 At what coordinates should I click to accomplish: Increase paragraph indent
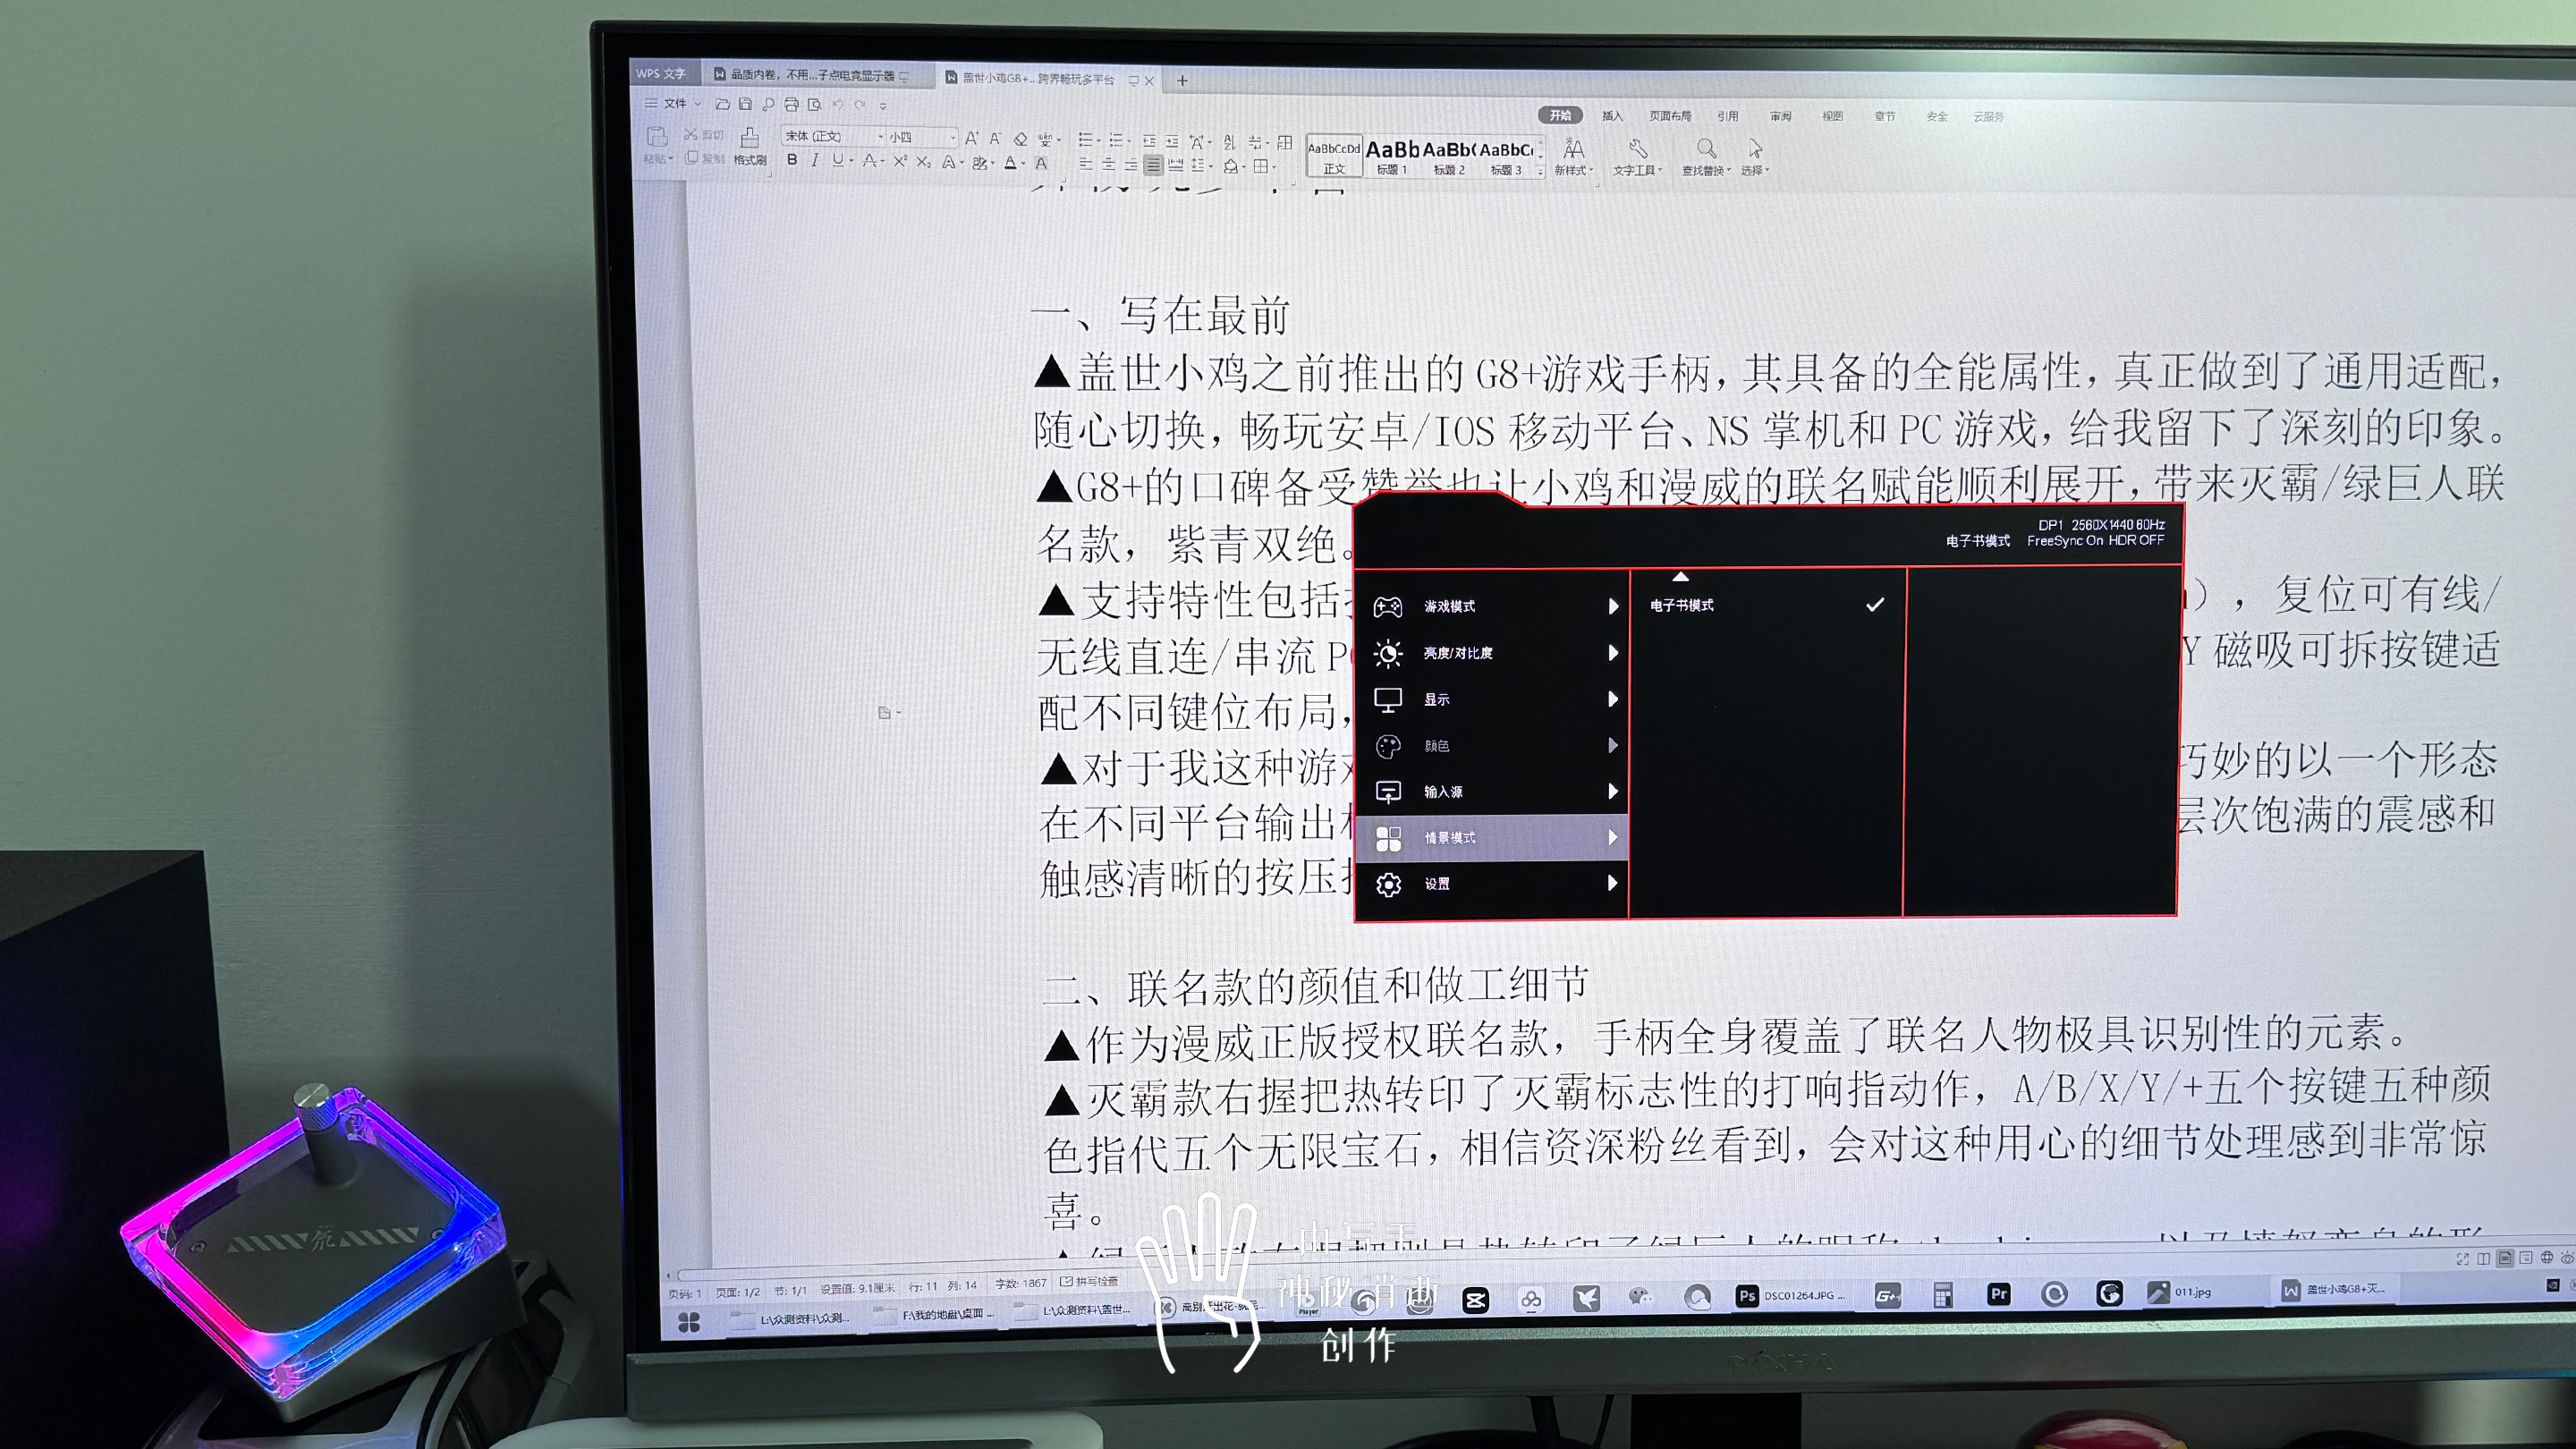pyautogui.click(x=1172, y=142)
